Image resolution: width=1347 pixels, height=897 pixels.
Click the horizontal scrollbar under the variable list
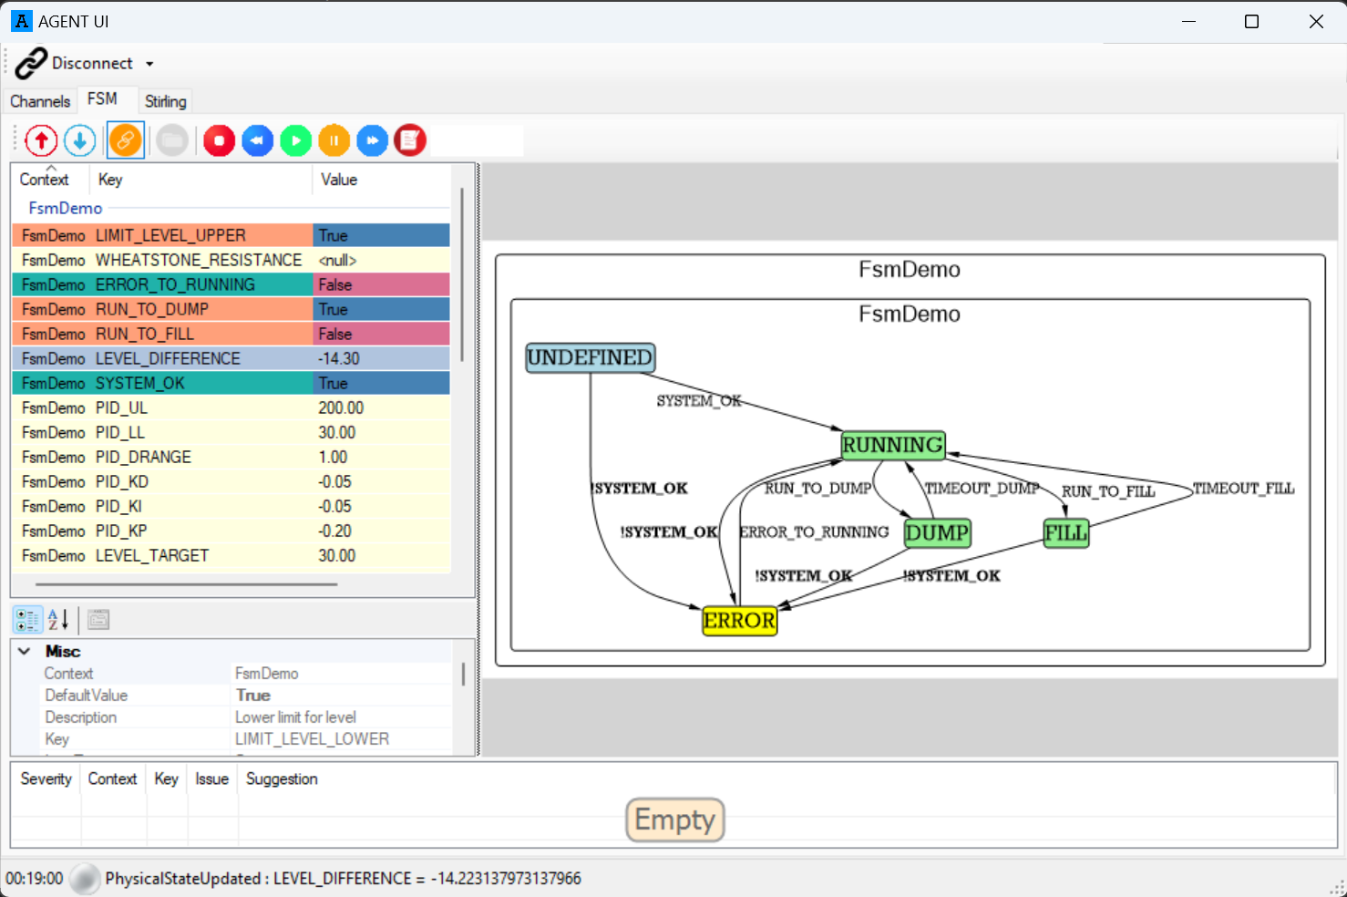pyautogui.click(x=186, y=584)
